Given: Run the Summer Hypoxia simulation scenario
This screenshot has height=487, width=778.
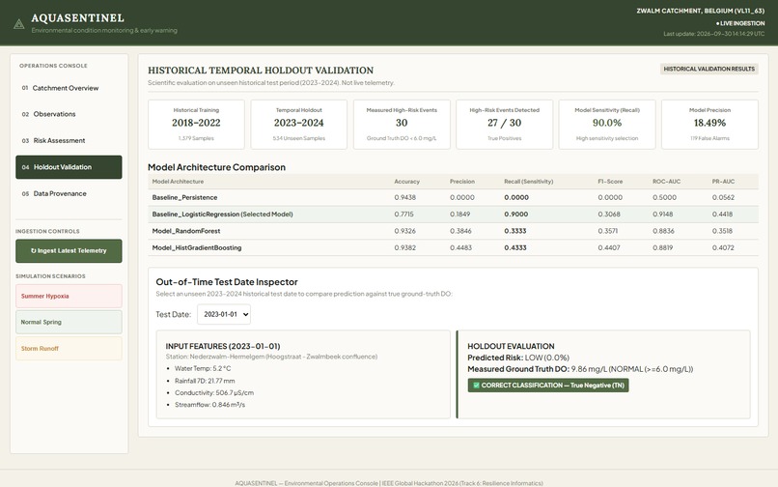Looking at the screenshot, I should (69, 297).
